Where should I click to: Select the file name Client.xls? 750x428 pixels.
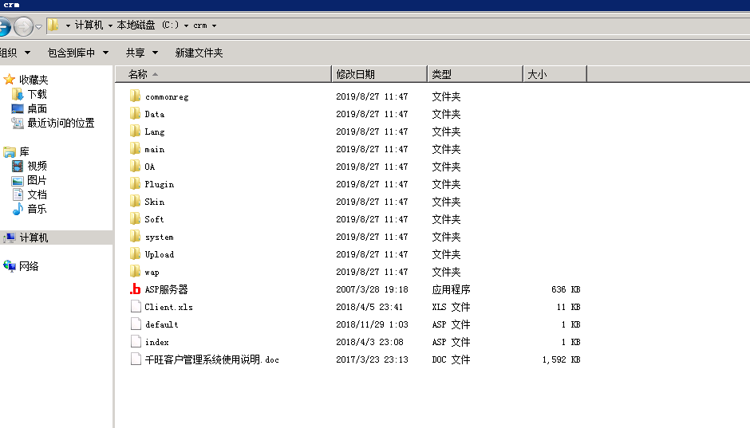(x=169, y=307)
